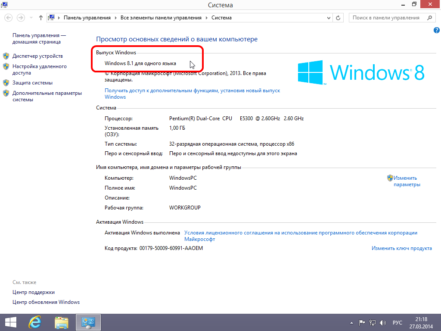Open Защита системы link
The width and height of the screenshot is (441, 331).
point(32,83)
